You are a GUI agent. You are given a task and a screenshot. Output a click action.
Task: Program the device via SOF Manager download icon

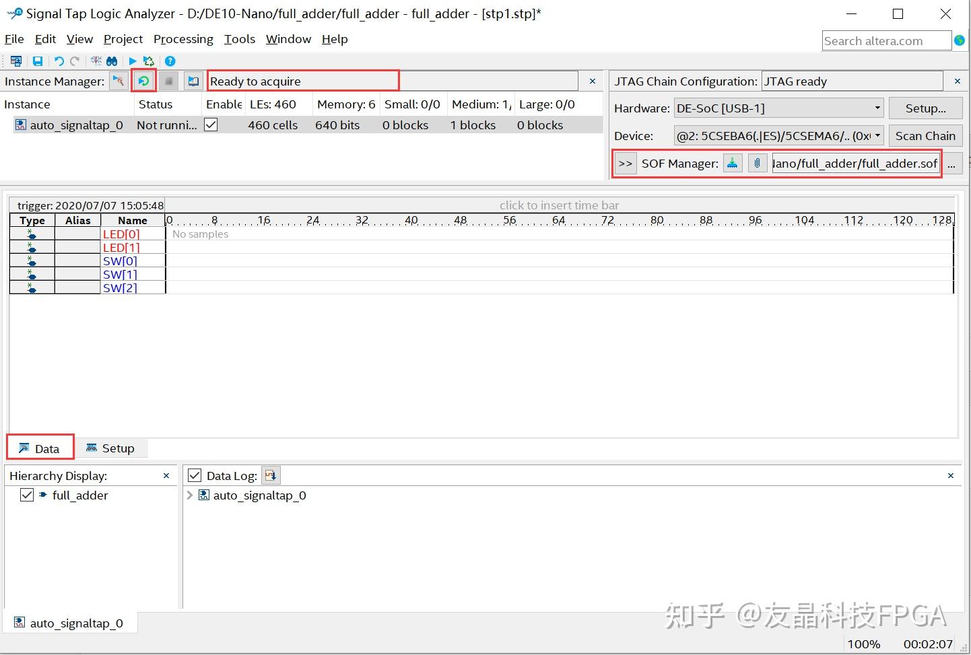click(732, 163)
